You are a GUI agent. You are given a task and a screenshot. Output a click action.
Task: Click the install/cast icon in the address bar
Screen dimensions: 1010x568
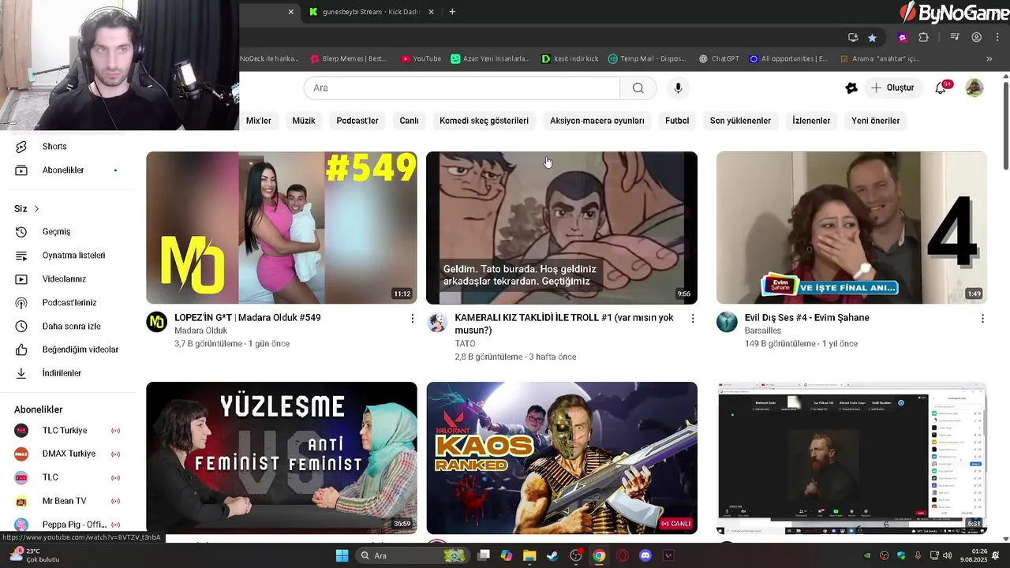(853, 37)
